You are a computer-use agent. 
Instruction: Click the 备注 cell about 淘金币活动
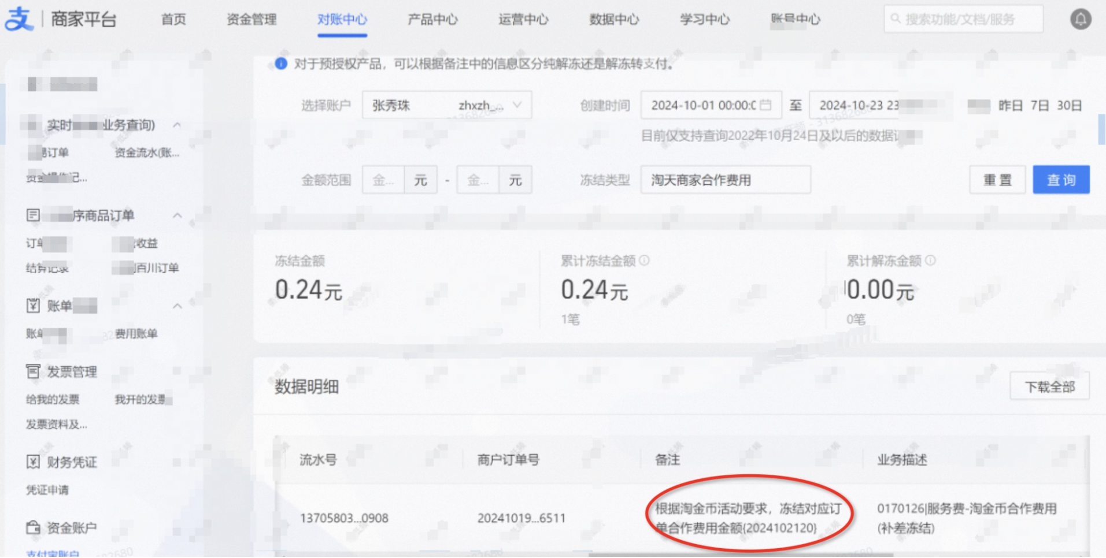point(748,518)
